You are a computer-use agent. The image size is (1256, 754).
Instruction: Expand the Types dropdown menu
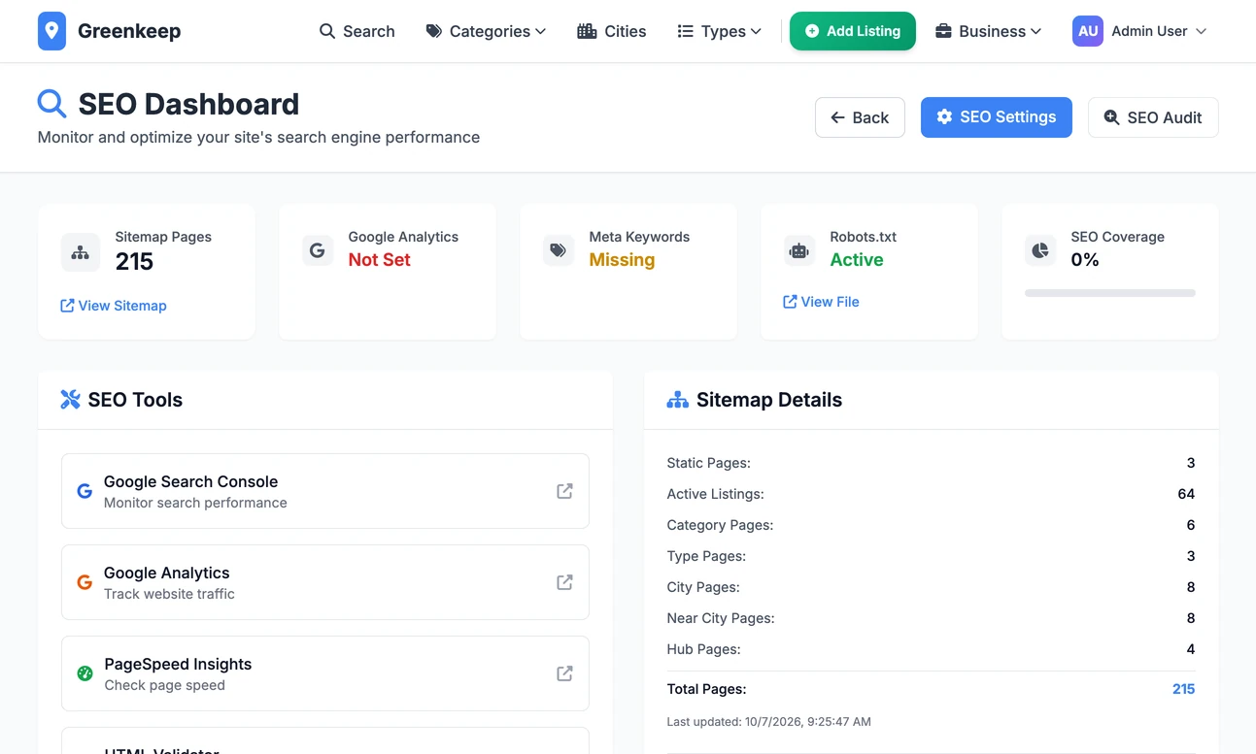(719, 31)
